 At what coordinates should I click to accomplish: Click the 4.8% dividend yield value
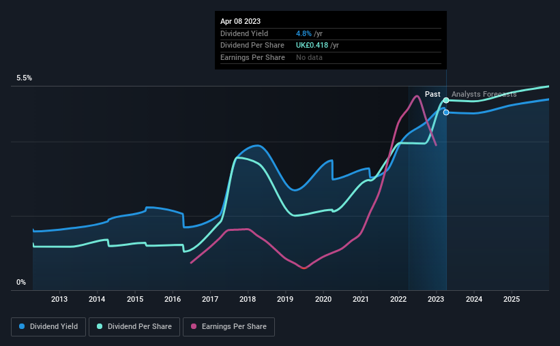click(x=304, y=33)
